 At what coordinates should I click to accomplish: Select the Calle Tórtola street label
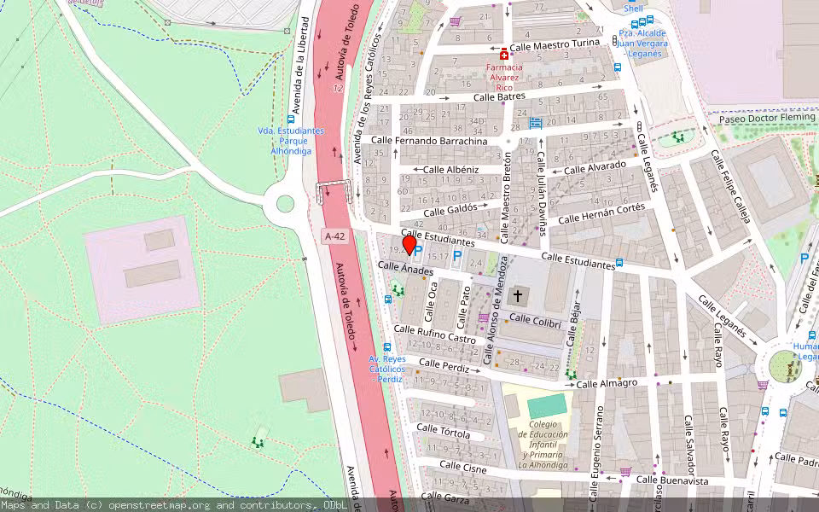point(443,431)
